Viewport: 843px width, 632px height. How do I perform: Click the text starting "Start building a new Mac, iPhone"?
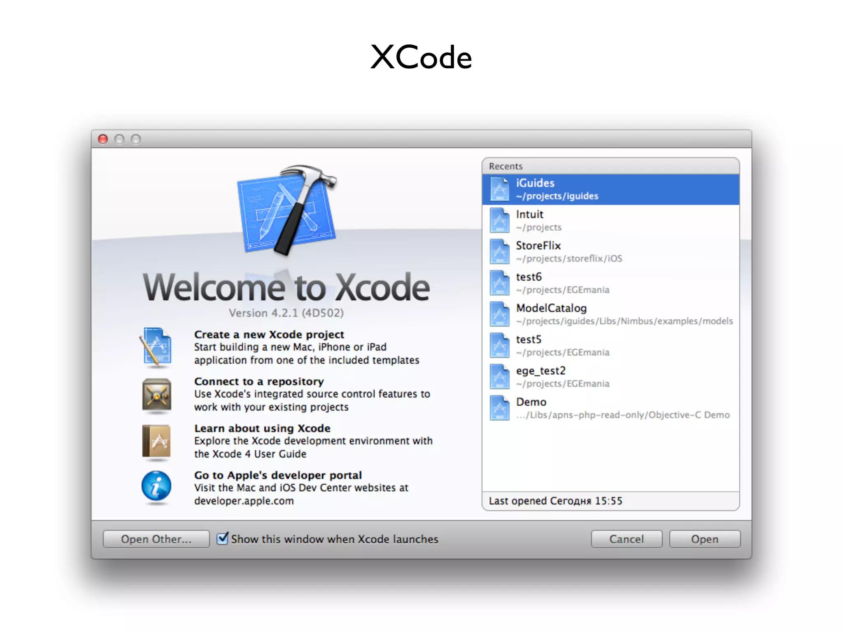pyautogui.click(x=307, y=353)
